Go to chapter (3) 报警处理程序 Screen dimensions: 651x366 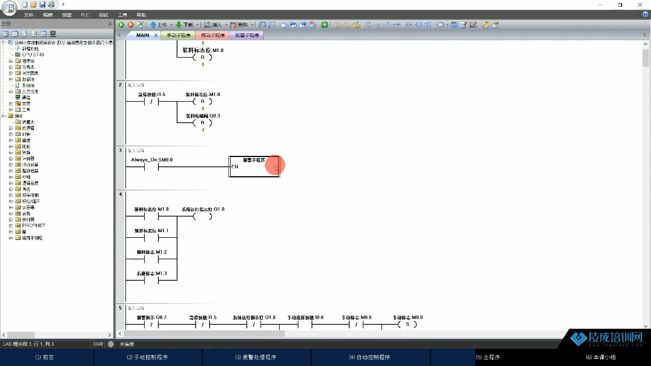256,358
